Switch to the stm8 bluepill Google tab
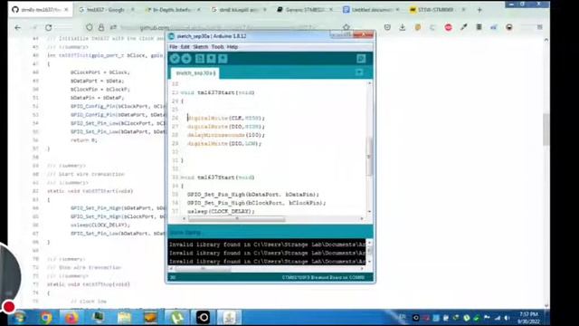This screenshot has width=579, height=326. tap(238, 10)
